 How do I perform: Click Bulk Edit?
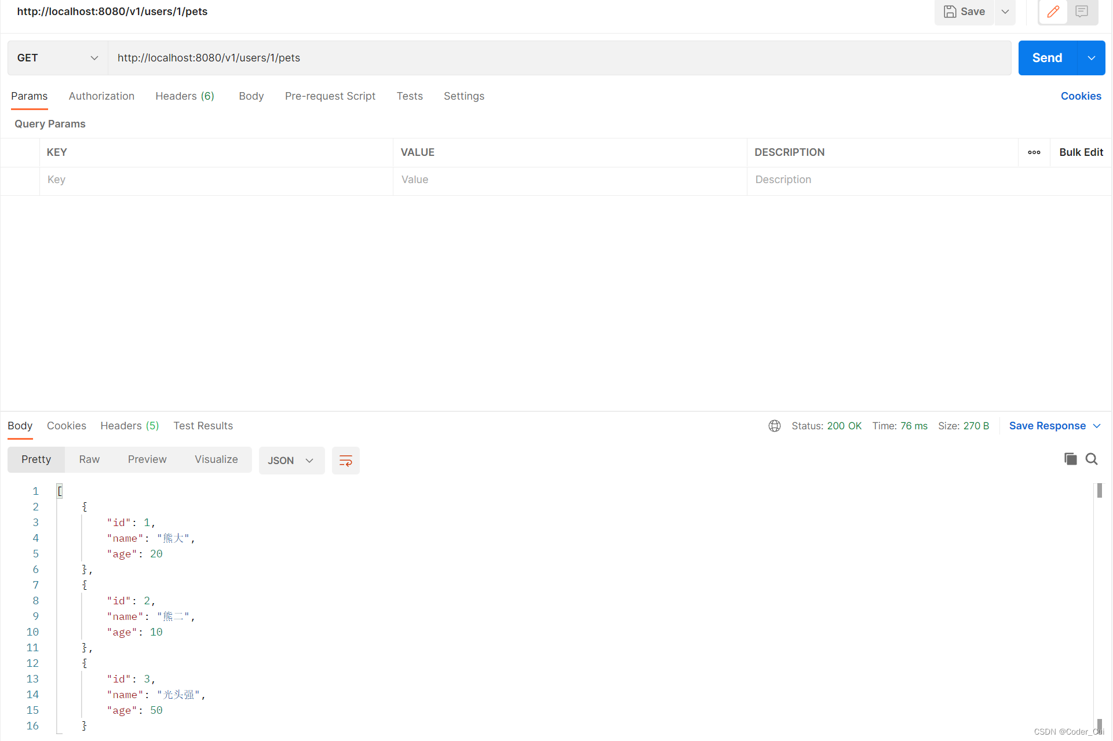1081,152
